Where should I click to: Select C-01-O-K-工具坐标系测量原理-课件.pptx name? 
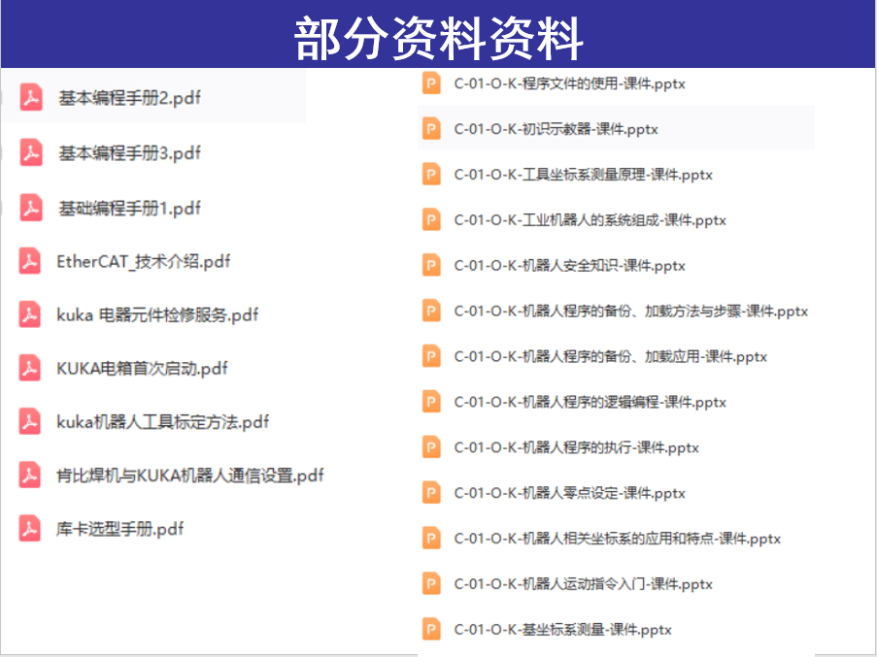584,175
